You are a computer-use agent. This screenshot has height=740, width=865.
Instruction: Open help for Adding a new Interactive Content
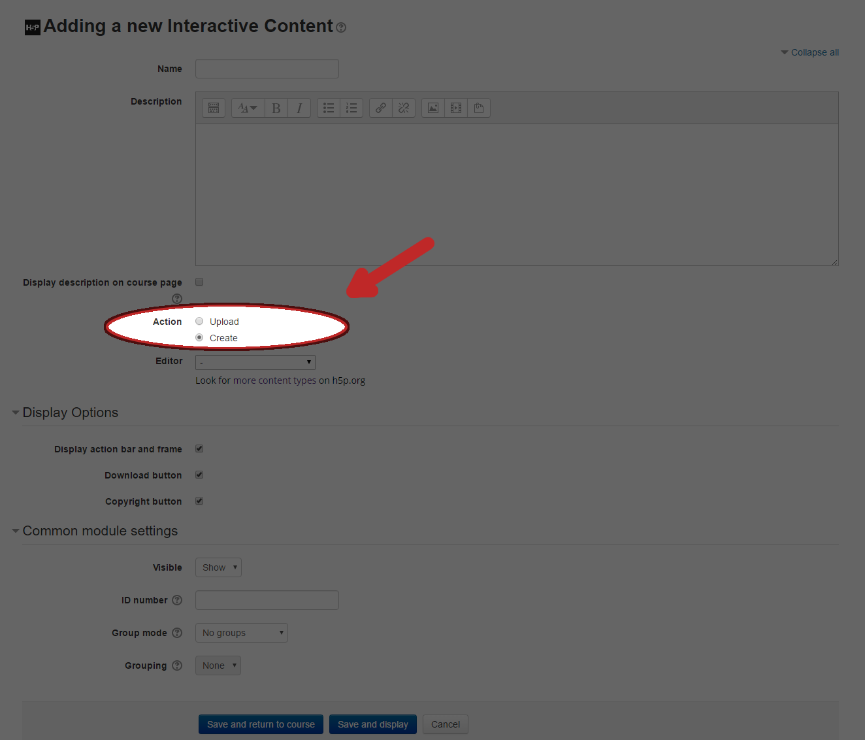pyautogui.click(x=340, y=27)
